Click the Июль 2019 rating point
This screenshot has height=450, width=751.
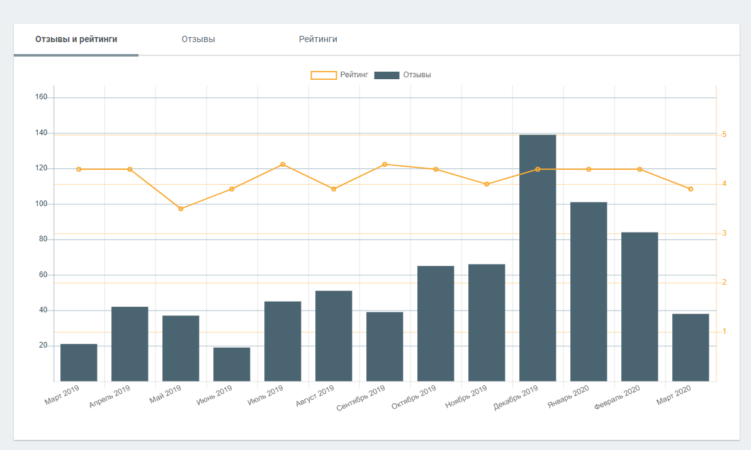[283, 164]
